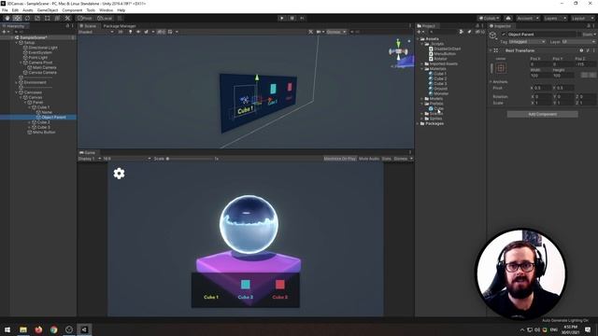Toggle Stats in Game view
This screenshot has width=598, height=336.
pyautogui.click(x=386, y=159)
